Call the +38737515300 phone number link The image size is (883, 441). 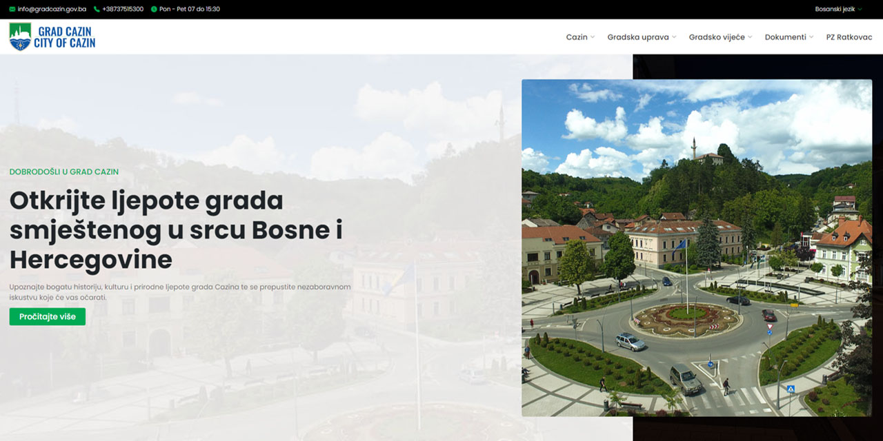123,9
